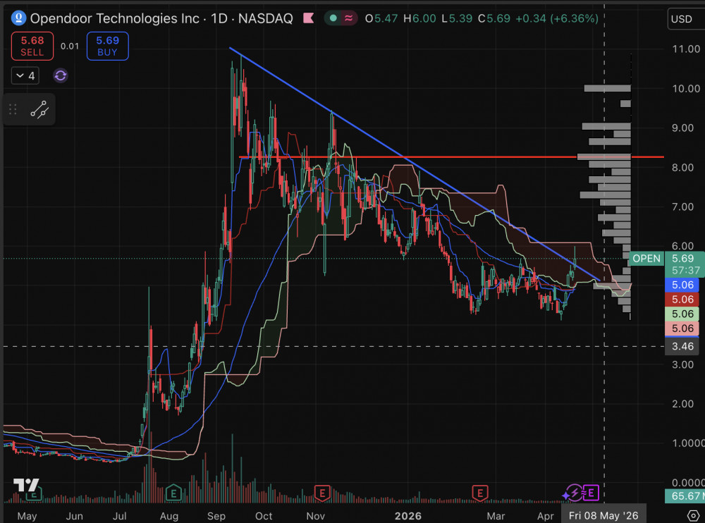Click the BUY 5.69 button
This screenshot has width=705, height=523.
coord(107,46)
